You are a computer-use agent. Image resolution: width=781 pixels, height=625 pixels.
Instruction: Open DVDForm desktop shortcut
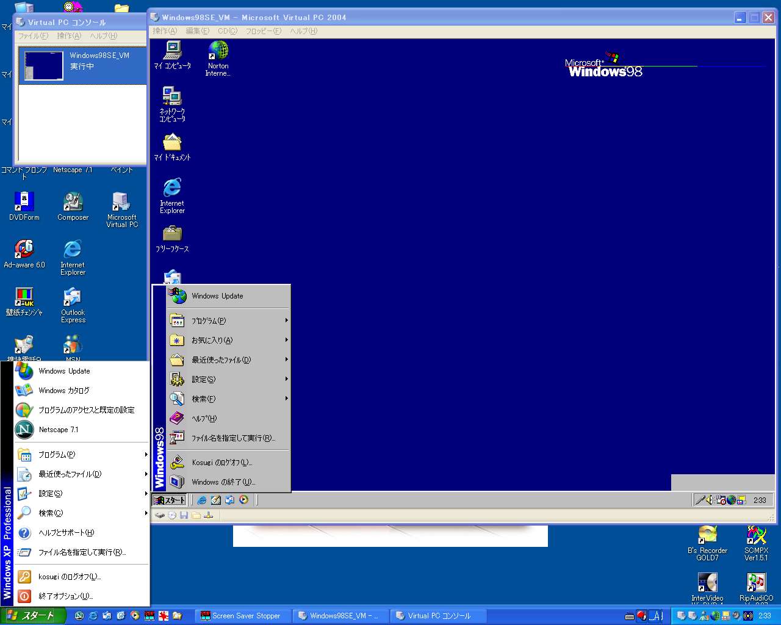(24, 206)
